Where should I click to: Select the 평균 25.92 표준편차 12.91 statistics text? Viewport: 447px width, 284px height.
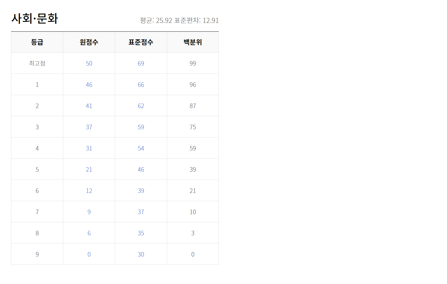pos(179,20)
